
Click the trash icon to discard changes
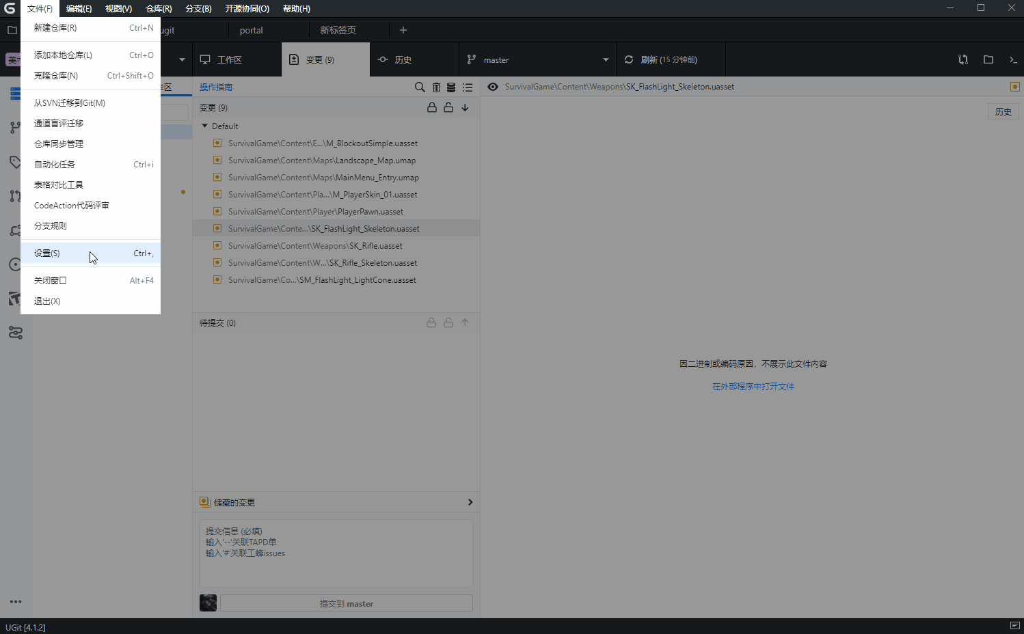(436, 87)
